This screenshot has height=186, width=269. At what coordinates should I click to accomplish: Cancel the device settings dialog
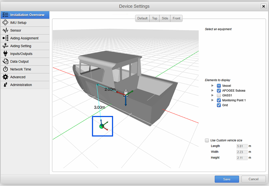(253, 179)
